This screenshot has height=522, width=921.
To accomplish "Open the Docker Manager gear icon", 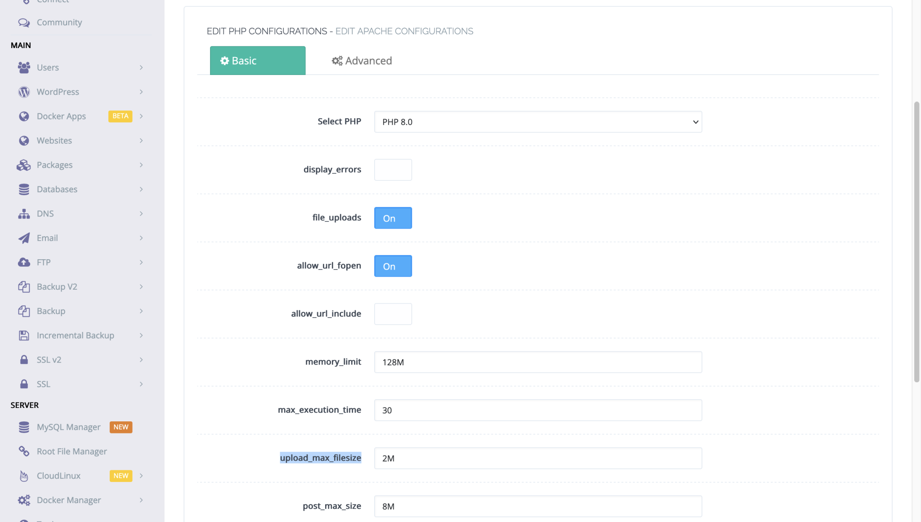I will tap(24, 500).
